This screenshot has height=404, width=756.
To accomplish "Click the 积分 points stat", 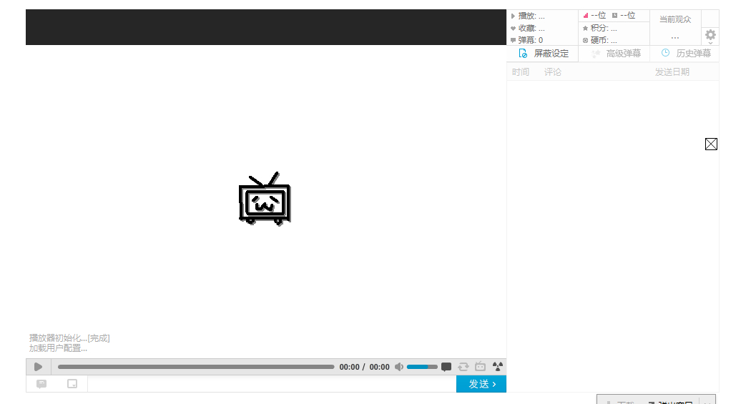I will click(600, 28).
